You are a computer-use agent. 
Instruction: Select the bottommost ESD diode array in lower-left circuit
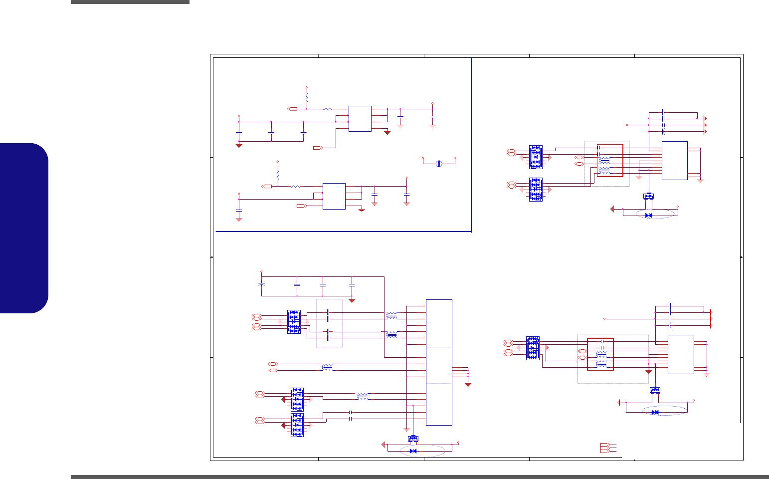(x=297, y=425)
